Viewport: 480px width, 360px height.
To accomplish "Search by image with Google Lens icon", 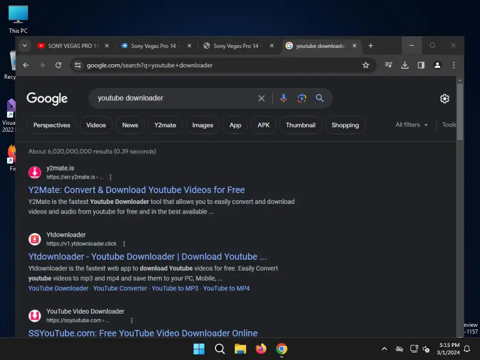I will click(x=301, y=98).
